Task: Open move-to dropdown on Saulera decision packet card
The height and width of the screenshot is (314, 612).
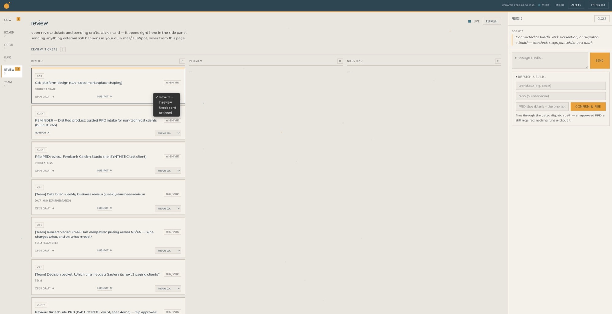Action: pyautogui.click(x=168, y=288)
